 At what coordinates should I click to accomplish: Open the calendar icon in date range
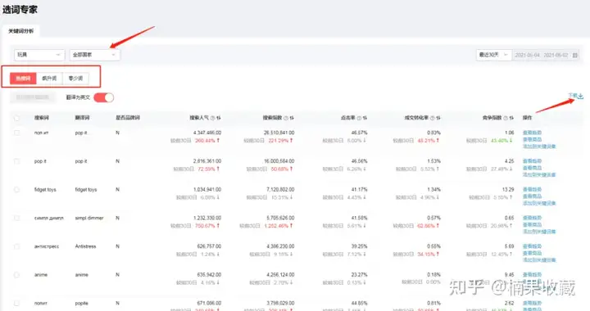574,55
